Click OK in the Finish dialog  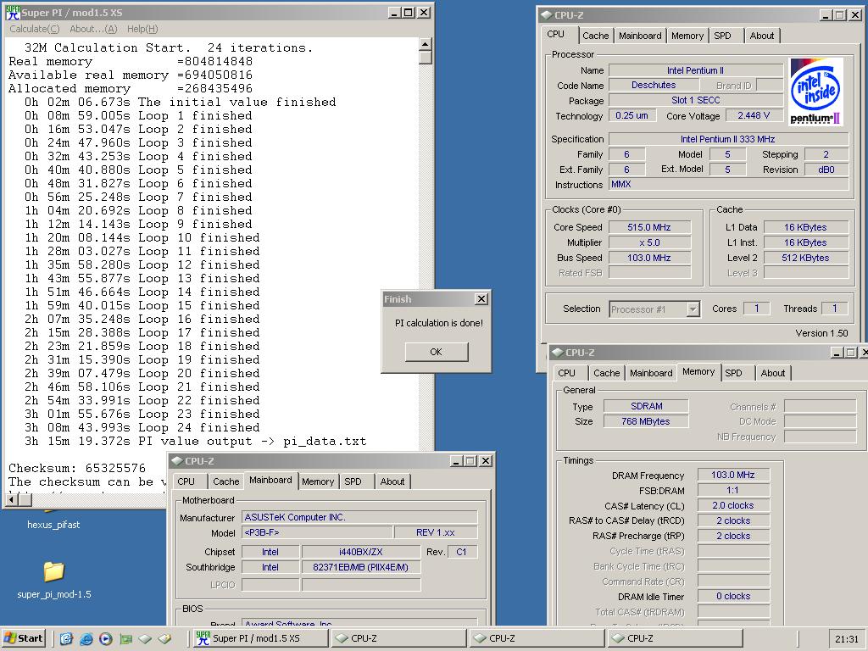(x=437, y=352)
